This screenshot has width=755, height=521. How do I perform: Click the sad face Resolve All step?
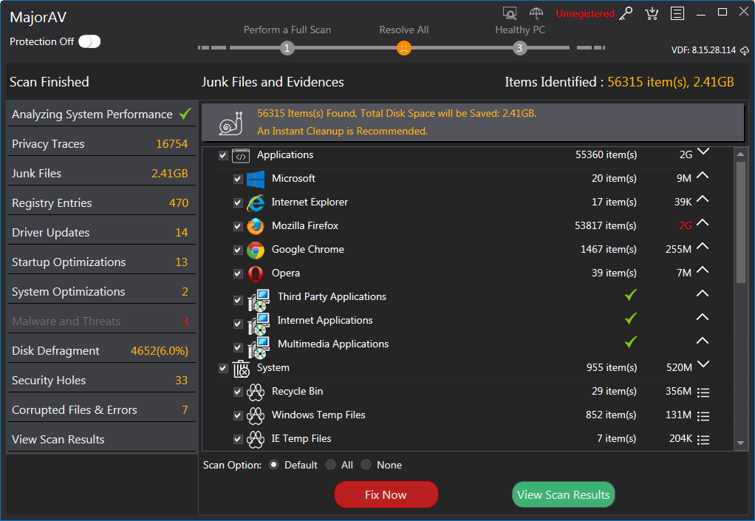[x=403, y=48]
